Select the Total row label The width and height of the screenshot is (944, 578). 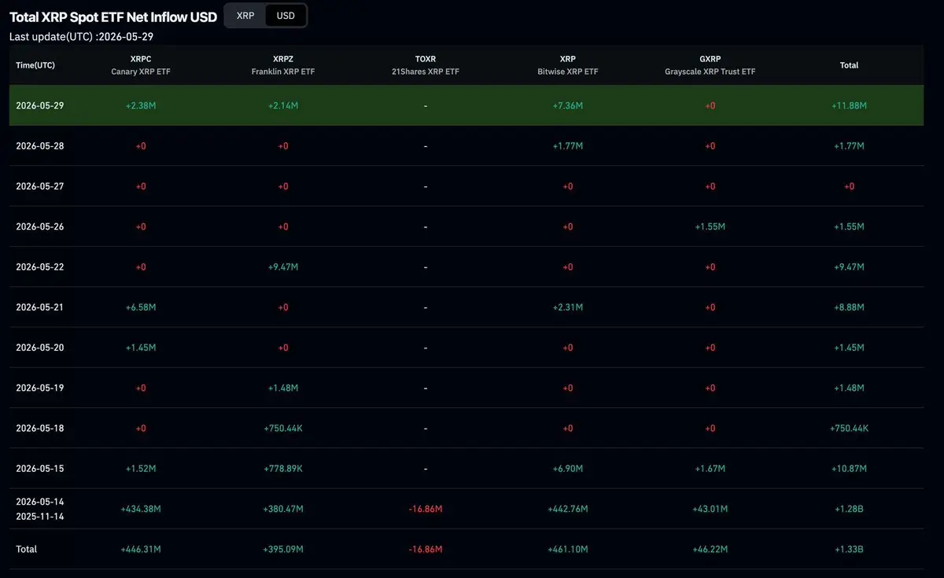tap(26, 549)
